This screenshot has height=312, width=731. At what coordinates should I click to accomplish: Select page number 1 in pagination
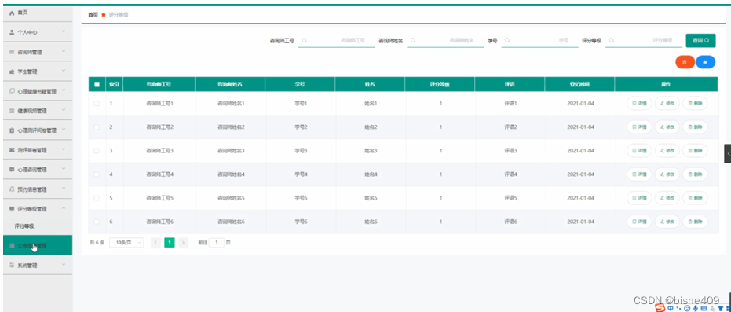[170, 243]
